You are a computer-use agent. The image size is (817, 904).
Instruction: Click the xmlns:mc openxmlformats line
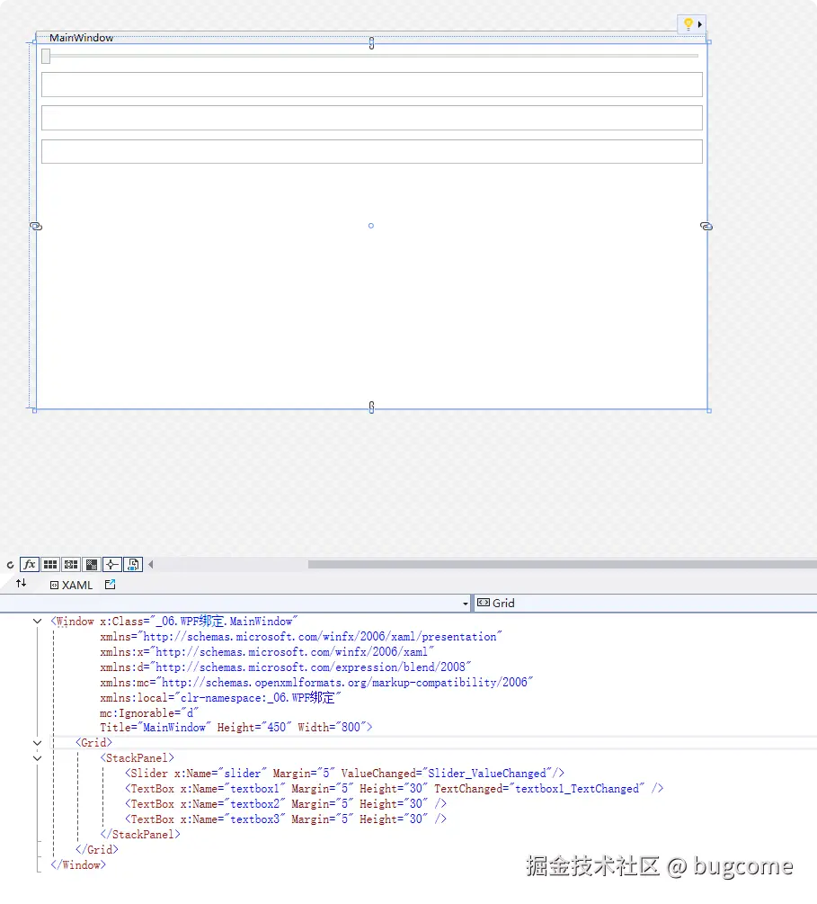316,683
